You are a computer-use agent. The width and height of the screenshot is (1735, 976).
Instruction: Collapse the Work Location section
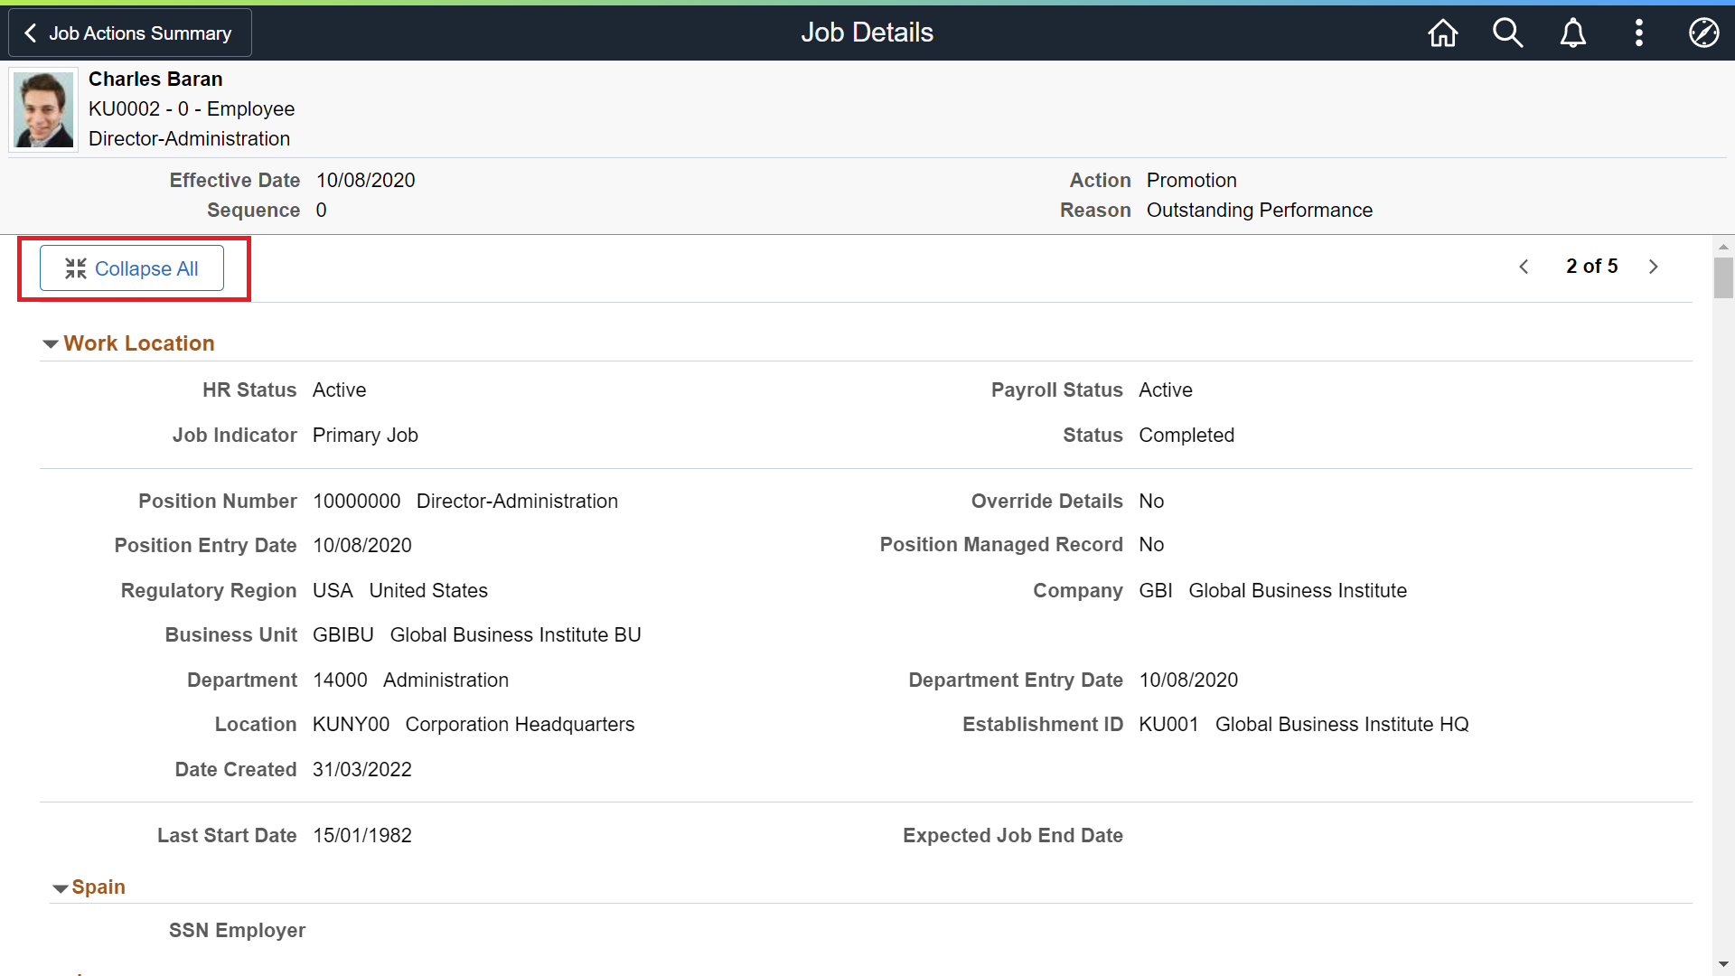point(51,344)
